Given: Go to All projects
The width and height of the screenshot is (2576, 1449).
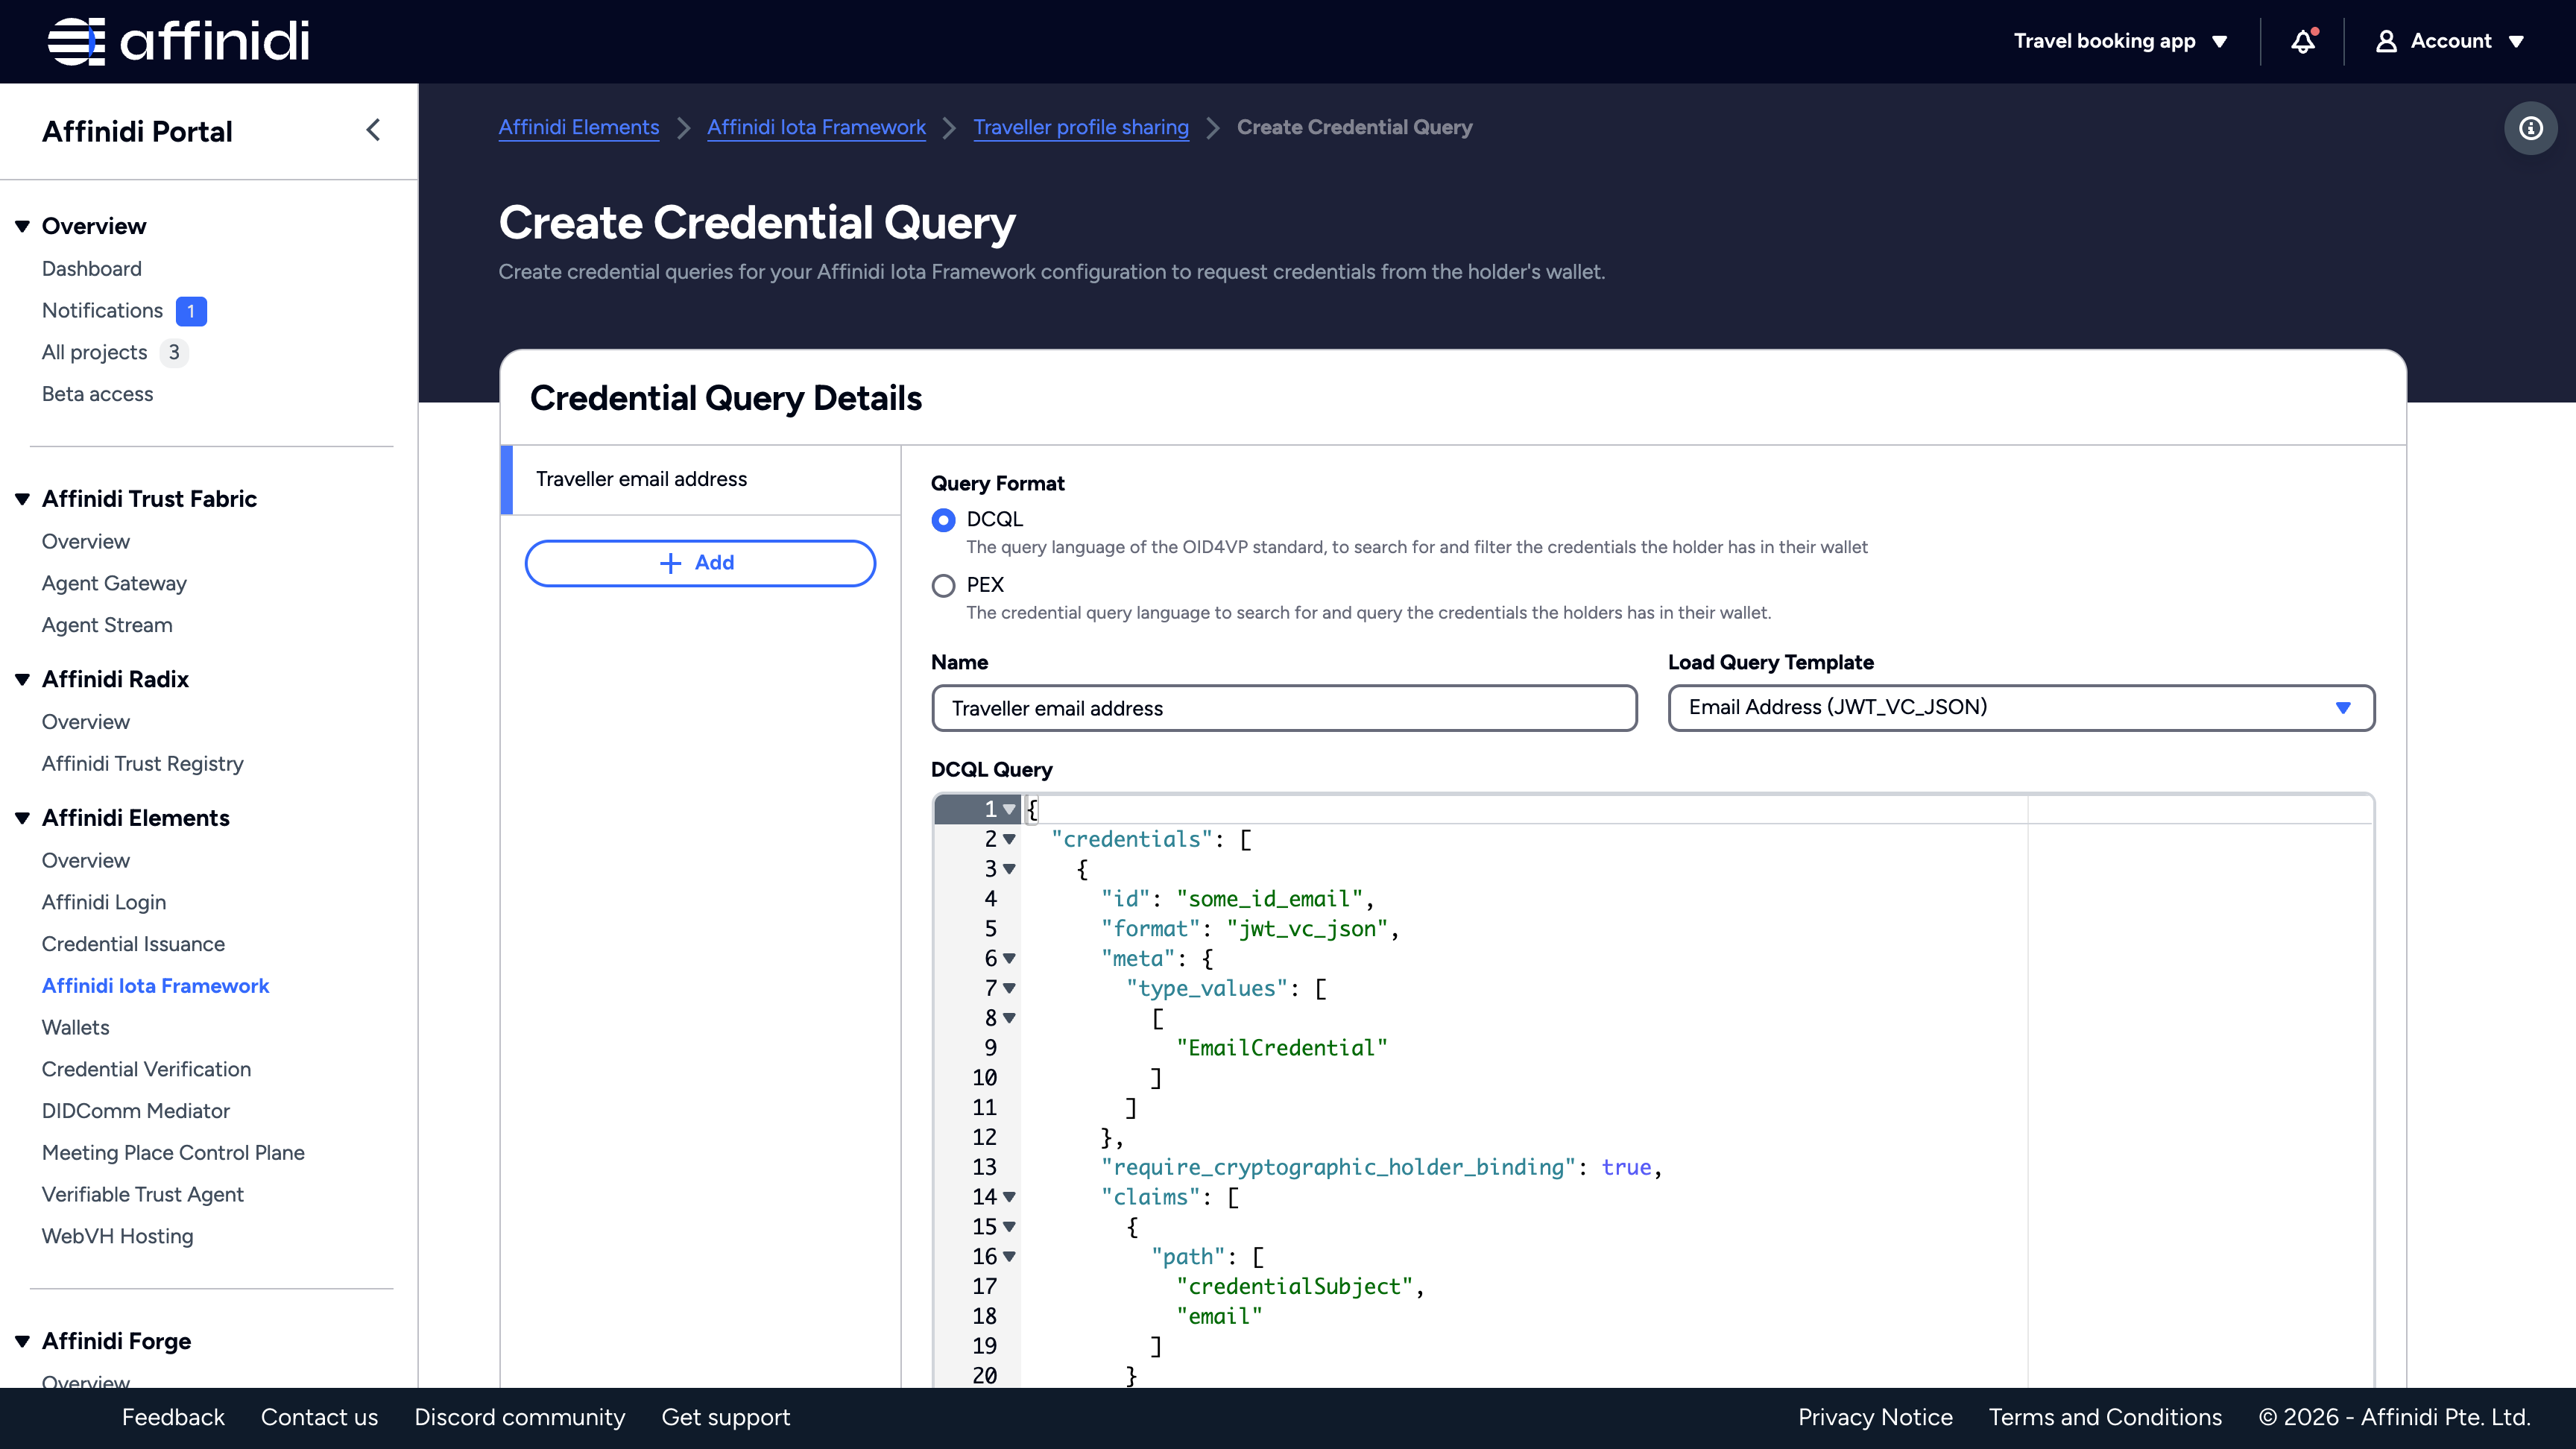Looking at the screenshot, I should [x=94, y=352].
